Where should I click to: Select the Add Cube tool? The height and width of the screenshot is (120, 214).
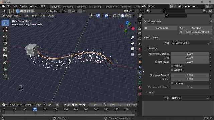click(x=5, y=76)
